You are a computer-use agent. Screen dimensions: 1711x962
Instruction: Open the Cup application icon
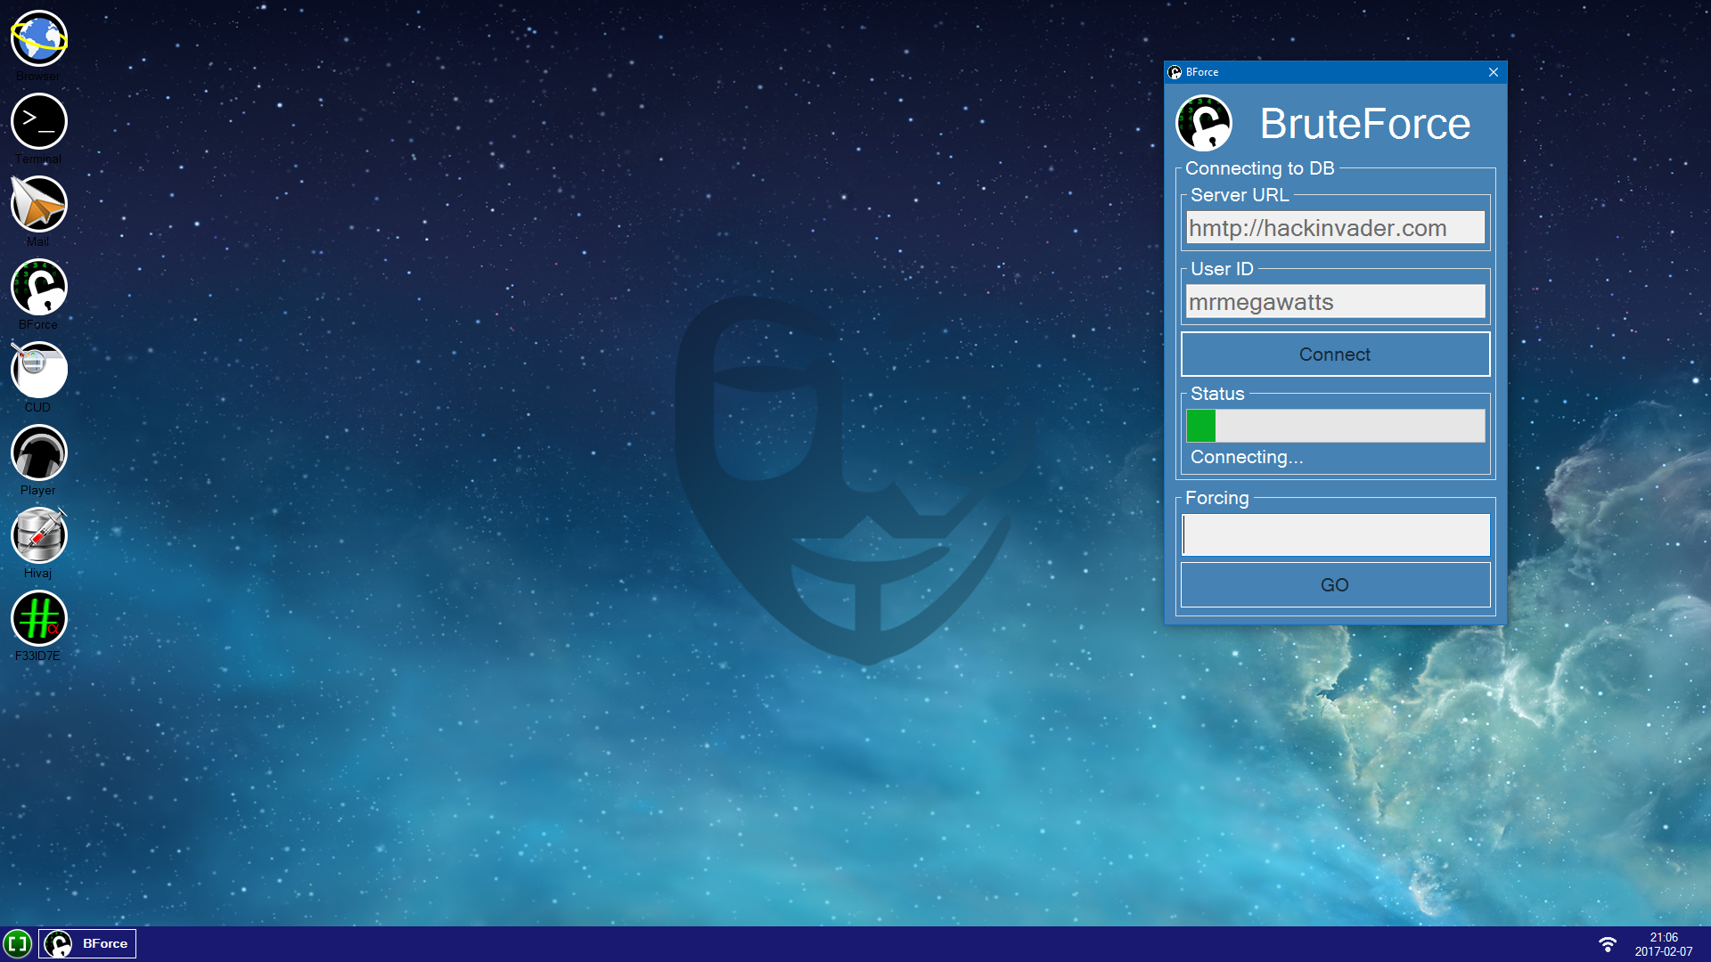click(39, 370)
